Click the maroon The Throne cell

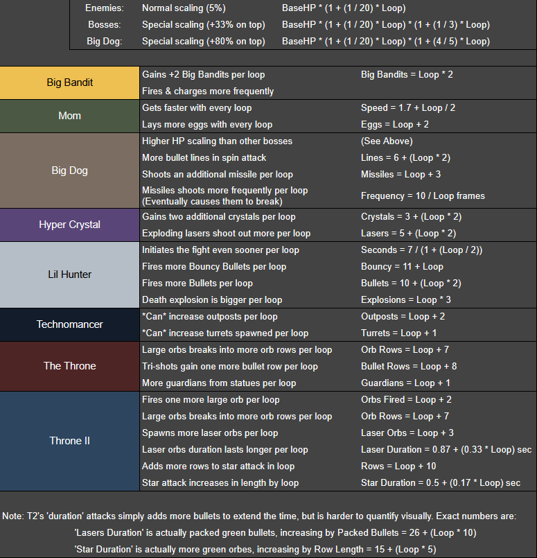(69, 366)
